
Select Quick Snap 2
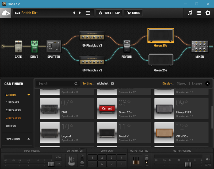102,158
